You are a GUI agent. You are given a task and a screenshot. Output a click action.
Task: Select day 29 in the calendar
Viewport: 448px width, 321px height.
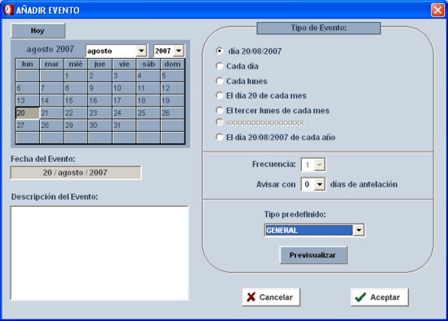[x=75, y=125]
